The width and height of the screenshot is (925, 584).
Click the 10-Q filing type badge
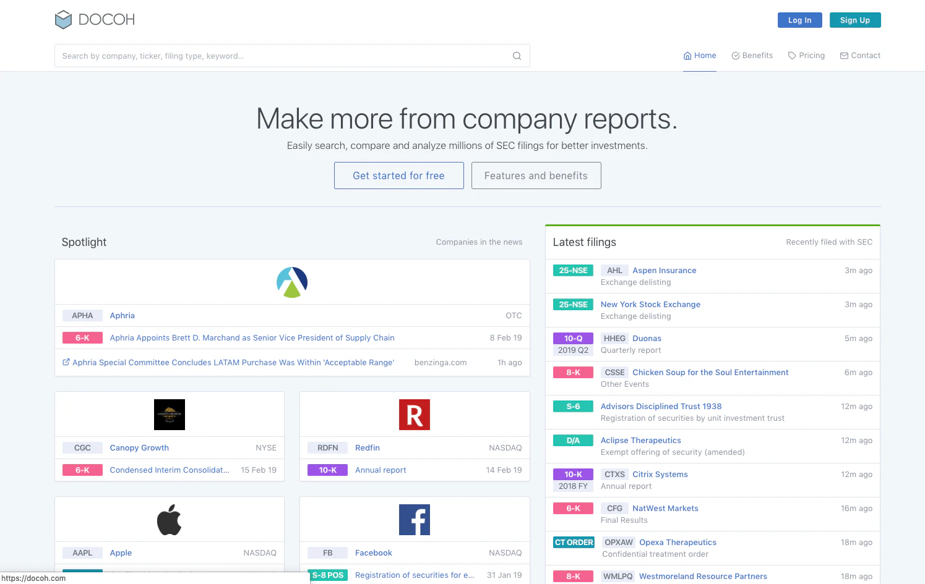click(574, 339)
